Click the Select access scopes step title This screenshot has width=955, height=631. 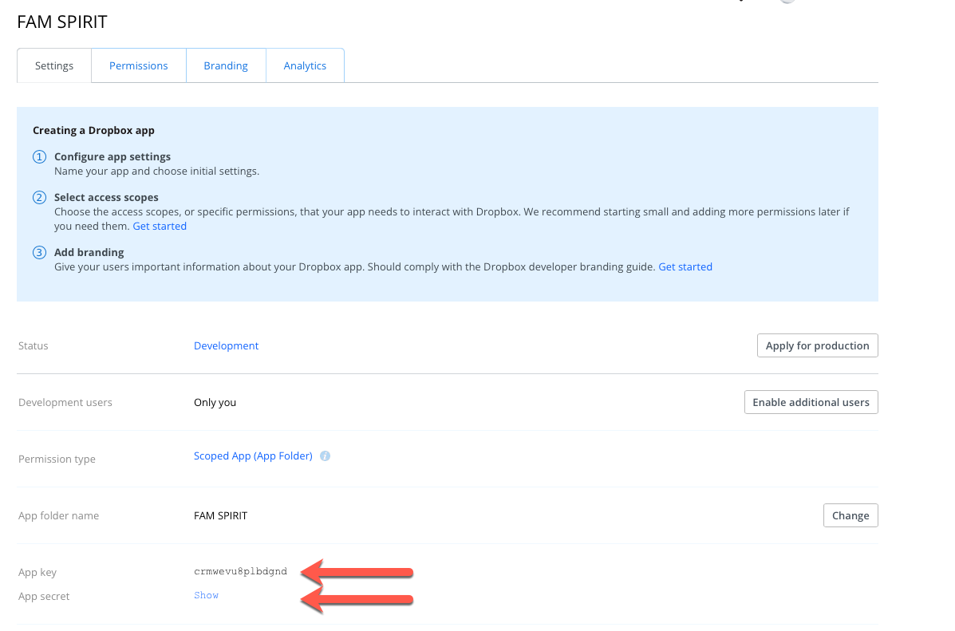tap(106, 197)
